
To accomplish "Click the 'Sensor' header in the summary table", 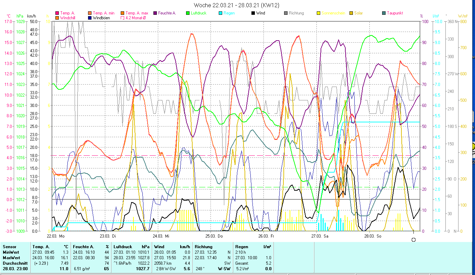I will [9, 247].
